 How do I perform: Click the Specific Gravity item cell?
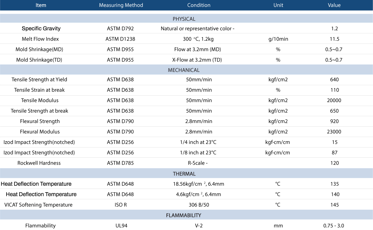[x=41, y=28]
